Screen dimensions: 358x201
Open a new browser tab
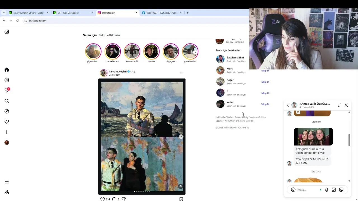pyautogui.click(x=187, y=13)
